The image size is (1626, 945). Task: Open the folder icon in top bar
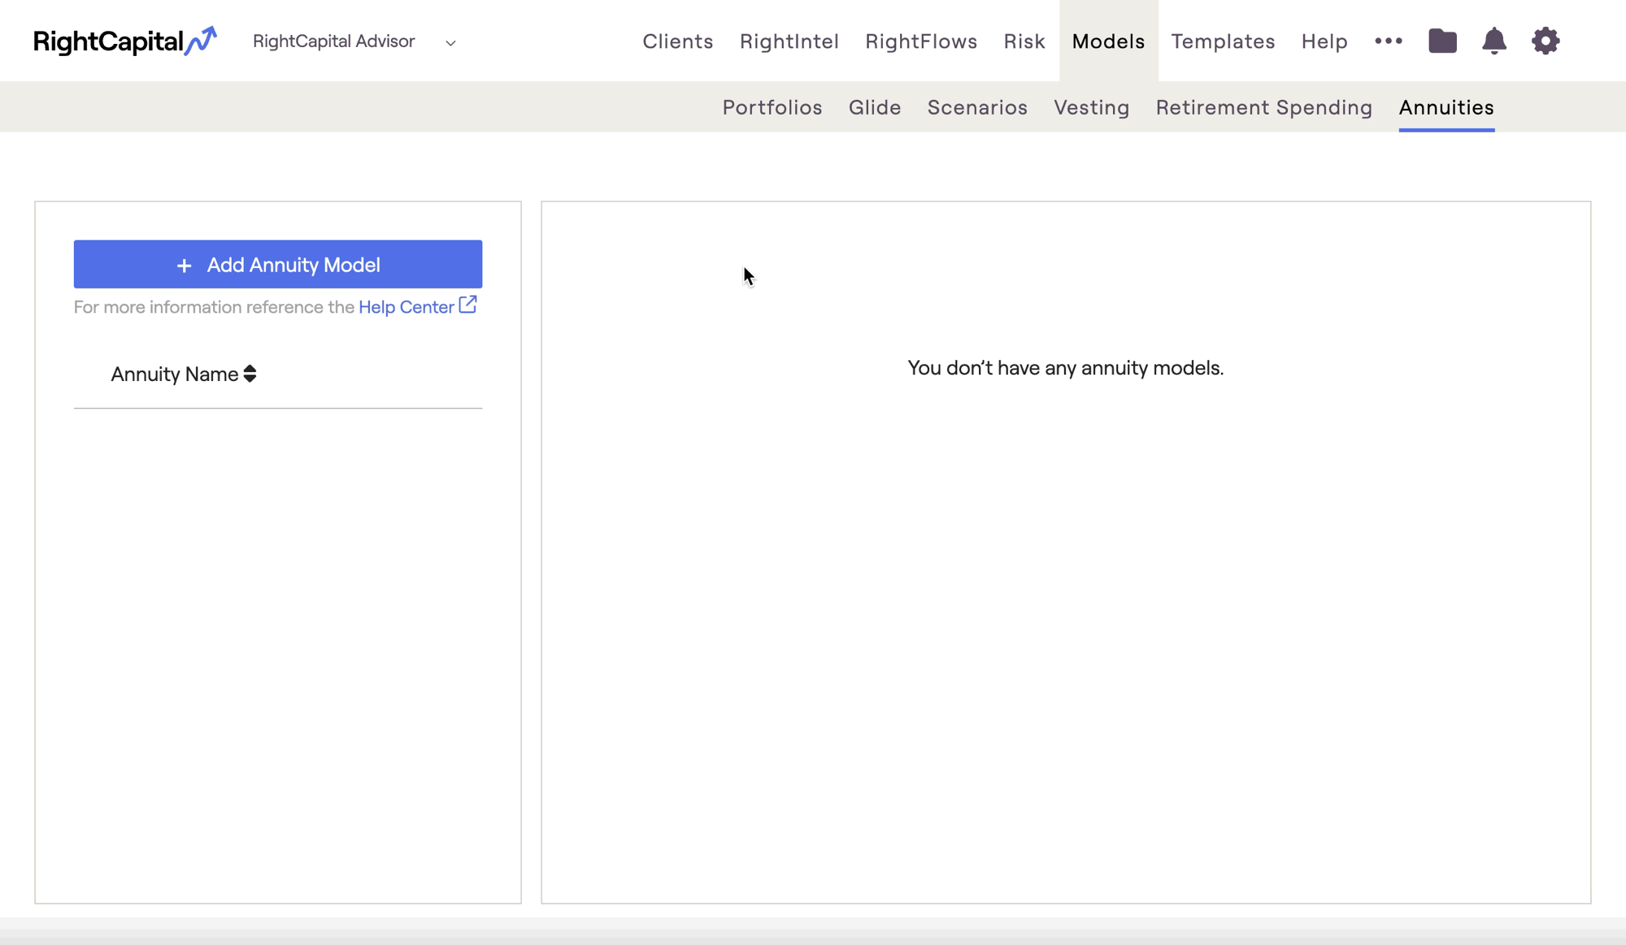click(1442, 41)
